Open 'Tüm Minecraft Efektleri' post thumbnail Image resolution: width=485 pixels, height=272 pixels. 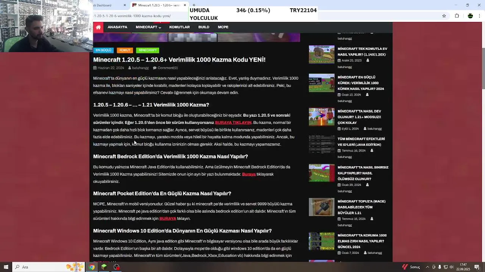coord(322,144)
